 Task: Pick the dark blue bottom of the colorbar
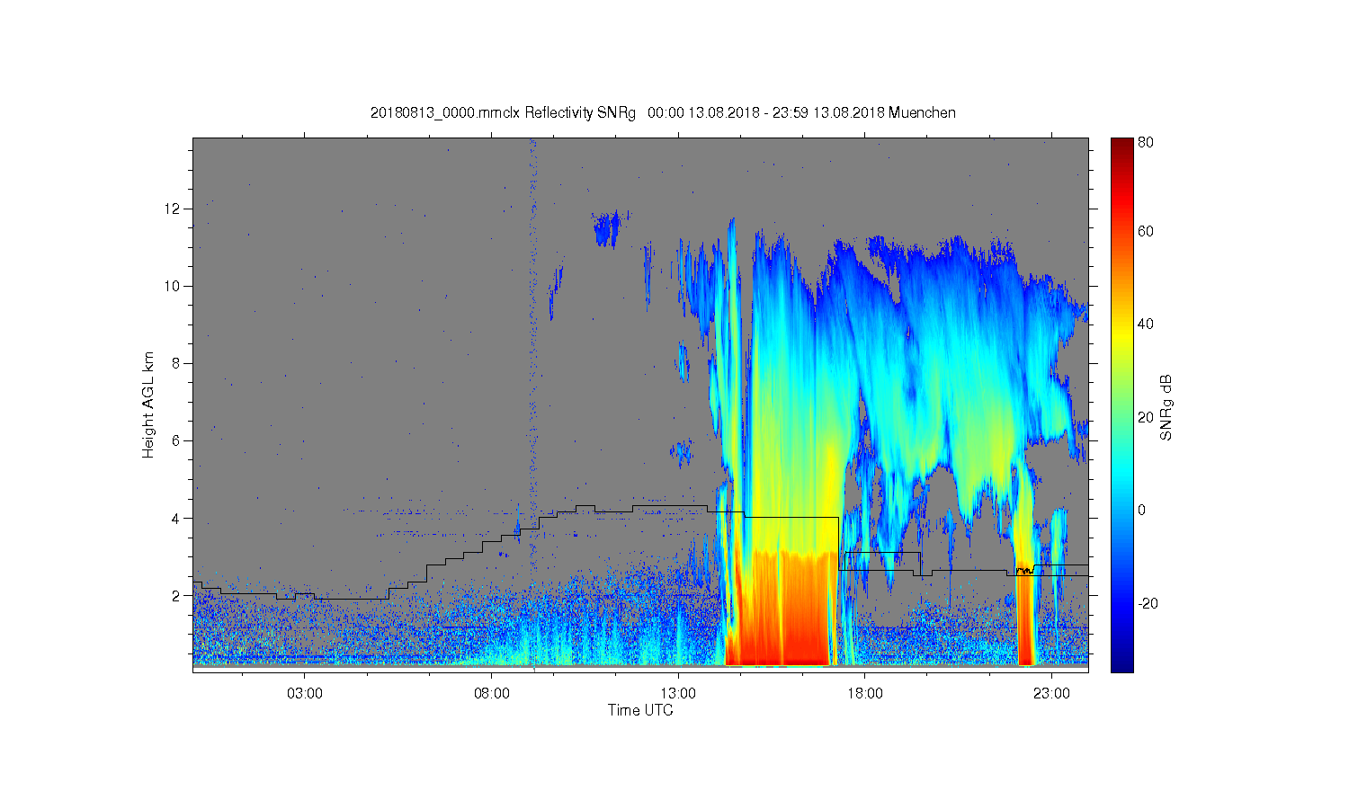1121,663
